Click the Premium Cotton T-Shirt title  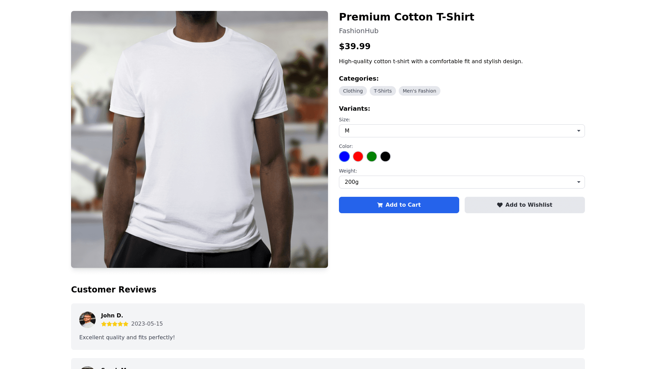[406, 17]
